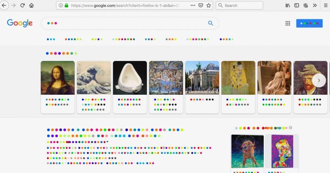Image resolution: width=330 pixels, height=173 pixels.
Task: Click the address bar URL
Action: click(125, 6)
